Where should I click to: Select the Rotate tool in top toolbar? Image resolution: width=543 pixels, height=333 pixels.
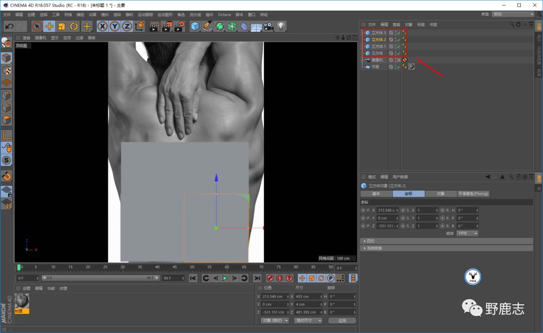pos(74,26)
